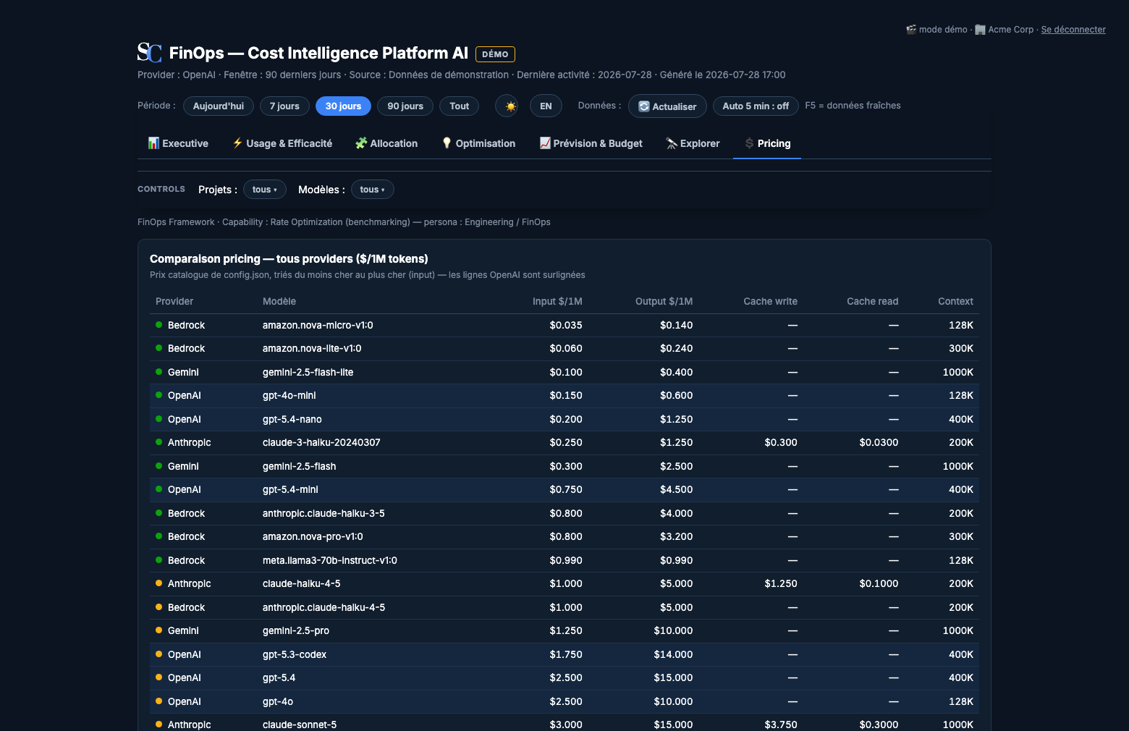Image resolution: width=1129 pixels, height=731 pixels.
Task: Click the $14.000 output price
Action: (673, 654)
